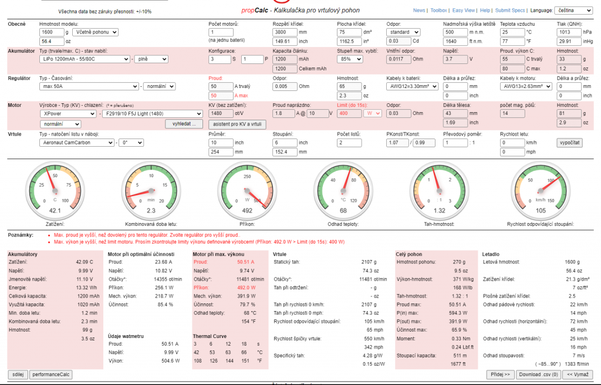The image size is (601, 385).
Task: Open the Toolbox menu link
Action: click(438, 11)
